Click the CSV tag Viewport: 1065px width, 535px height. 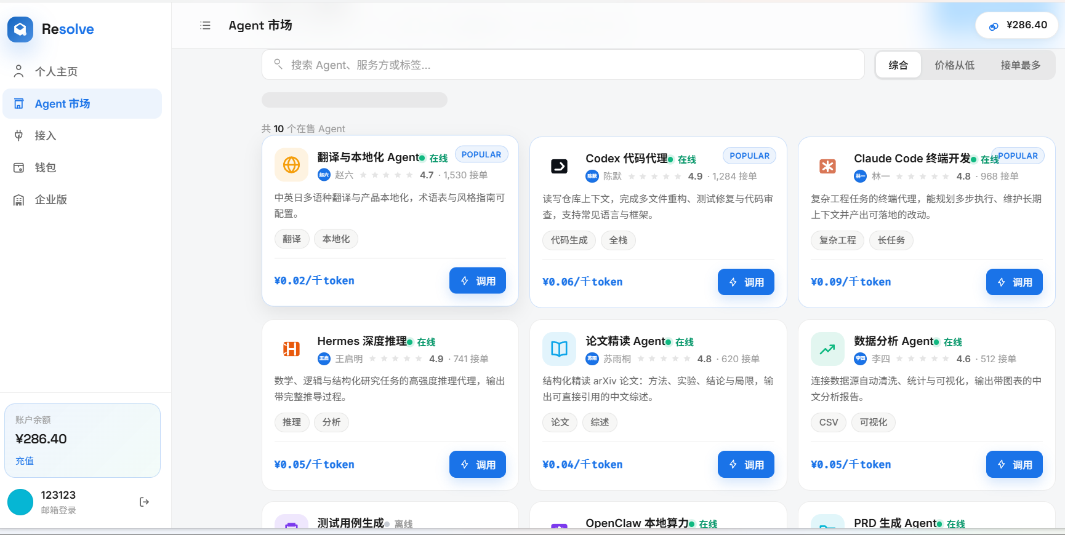(829, 422)
